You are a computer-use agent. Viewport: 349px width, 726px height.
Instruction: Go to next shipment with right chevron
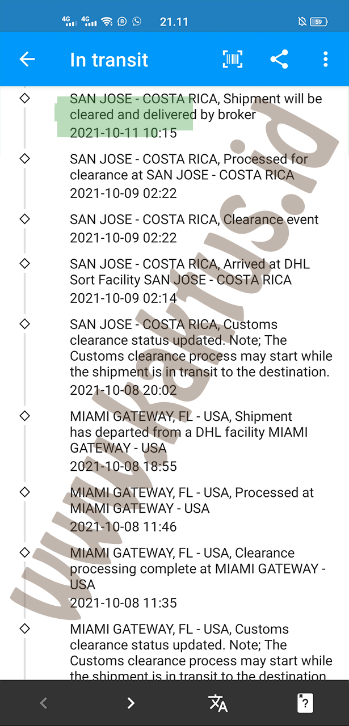pos(131,703)
